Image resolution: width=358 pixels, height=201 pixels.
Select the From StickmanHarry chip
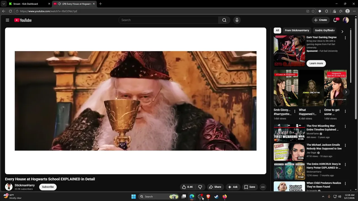point(297,30)
